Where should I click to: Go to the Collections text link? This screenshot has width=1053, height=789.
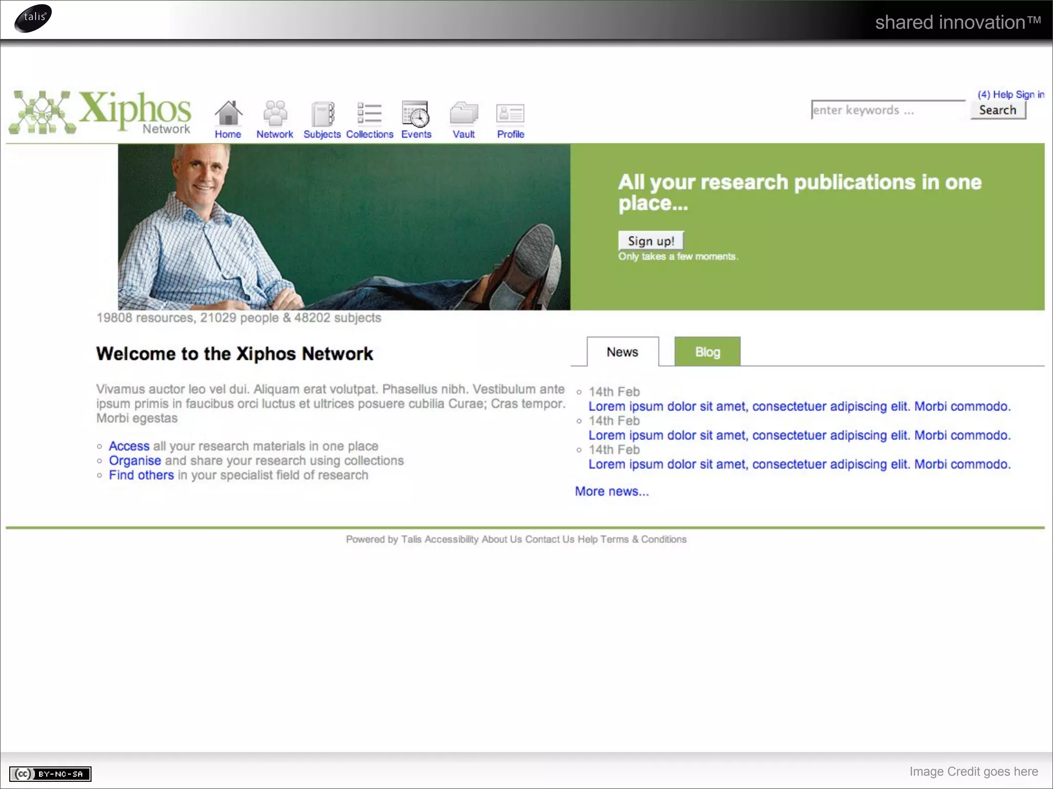click(x=370, y=134)
